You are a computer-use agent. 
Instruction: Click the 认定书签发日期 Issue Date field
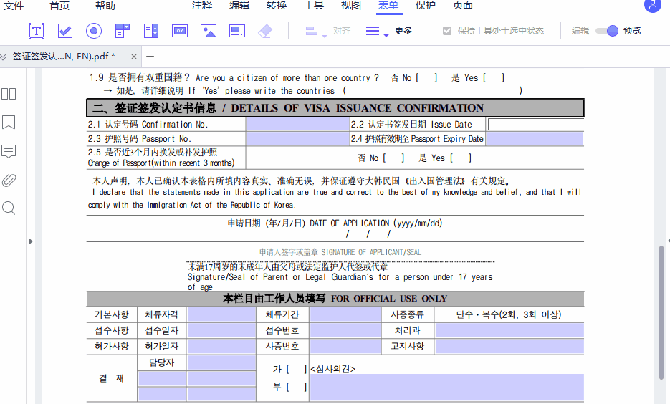coord(536,124)
